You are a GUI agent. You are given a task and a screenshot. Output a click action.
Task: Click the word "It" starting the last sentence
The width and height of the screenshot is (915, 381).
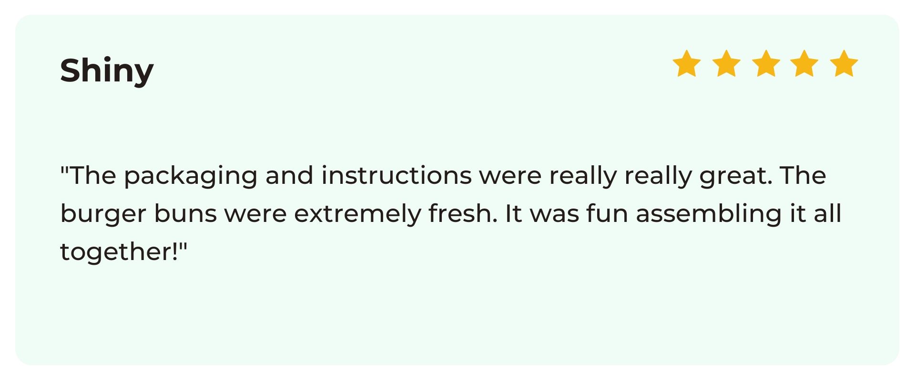514,213
